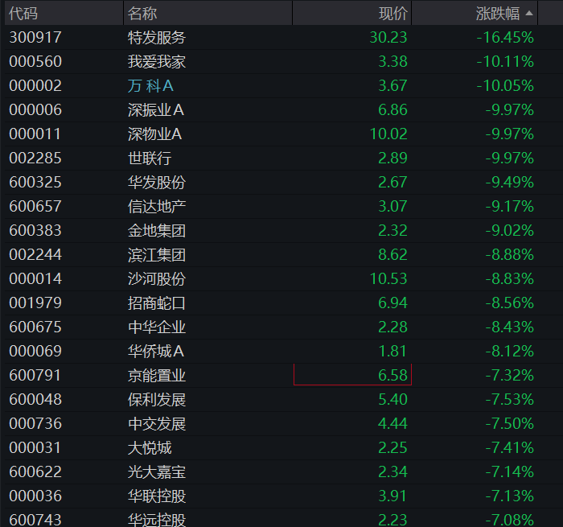Click stock code 600657

point(35,206)
